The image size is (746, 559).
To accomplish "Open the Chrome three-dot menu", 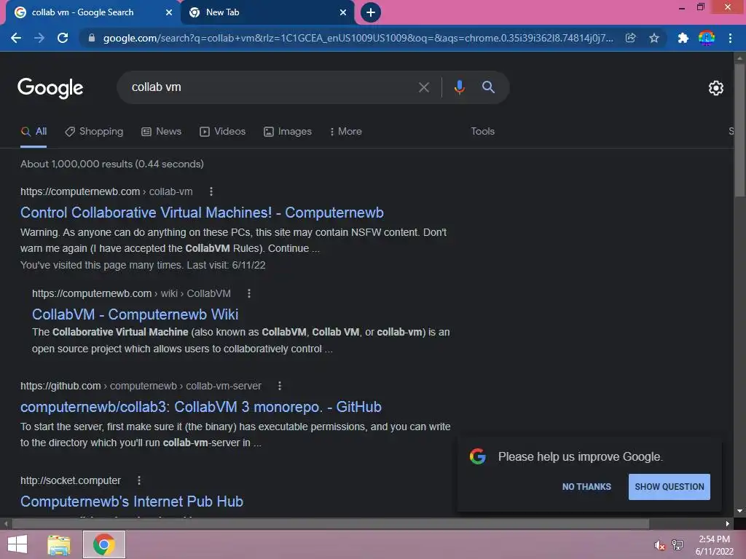I will 730,38.
